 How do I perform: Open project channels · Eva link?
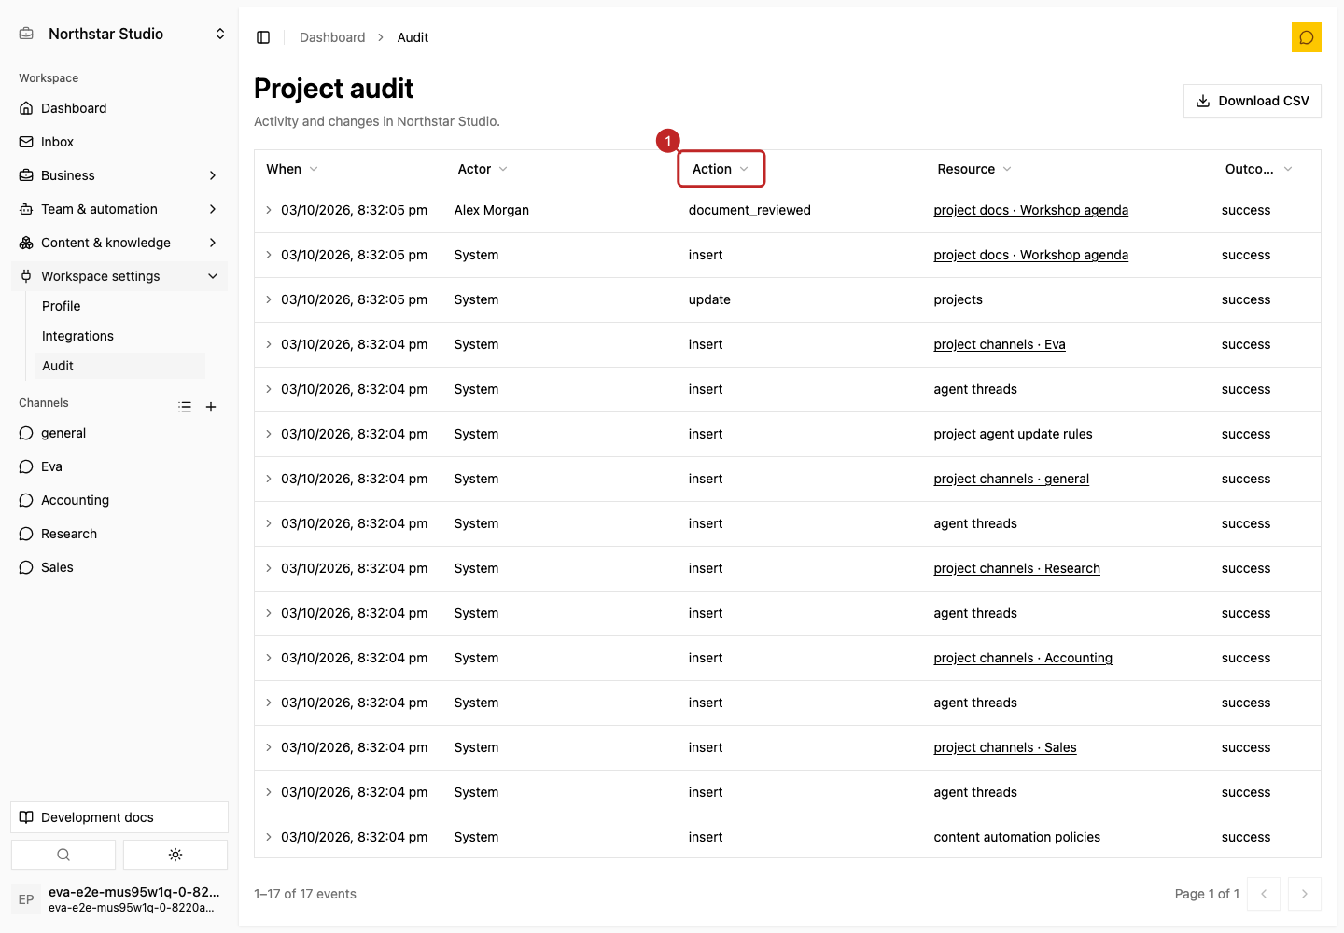pos(1000,344)
